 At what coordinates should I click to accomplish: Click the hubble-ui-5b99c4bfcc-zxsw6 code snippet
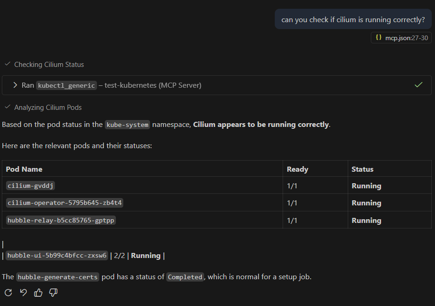(x=57, y=255)
